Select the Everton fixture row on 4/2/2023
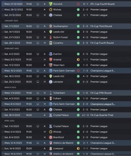The width and height of the screenshot is (131, 156). [x=66, y=54]
